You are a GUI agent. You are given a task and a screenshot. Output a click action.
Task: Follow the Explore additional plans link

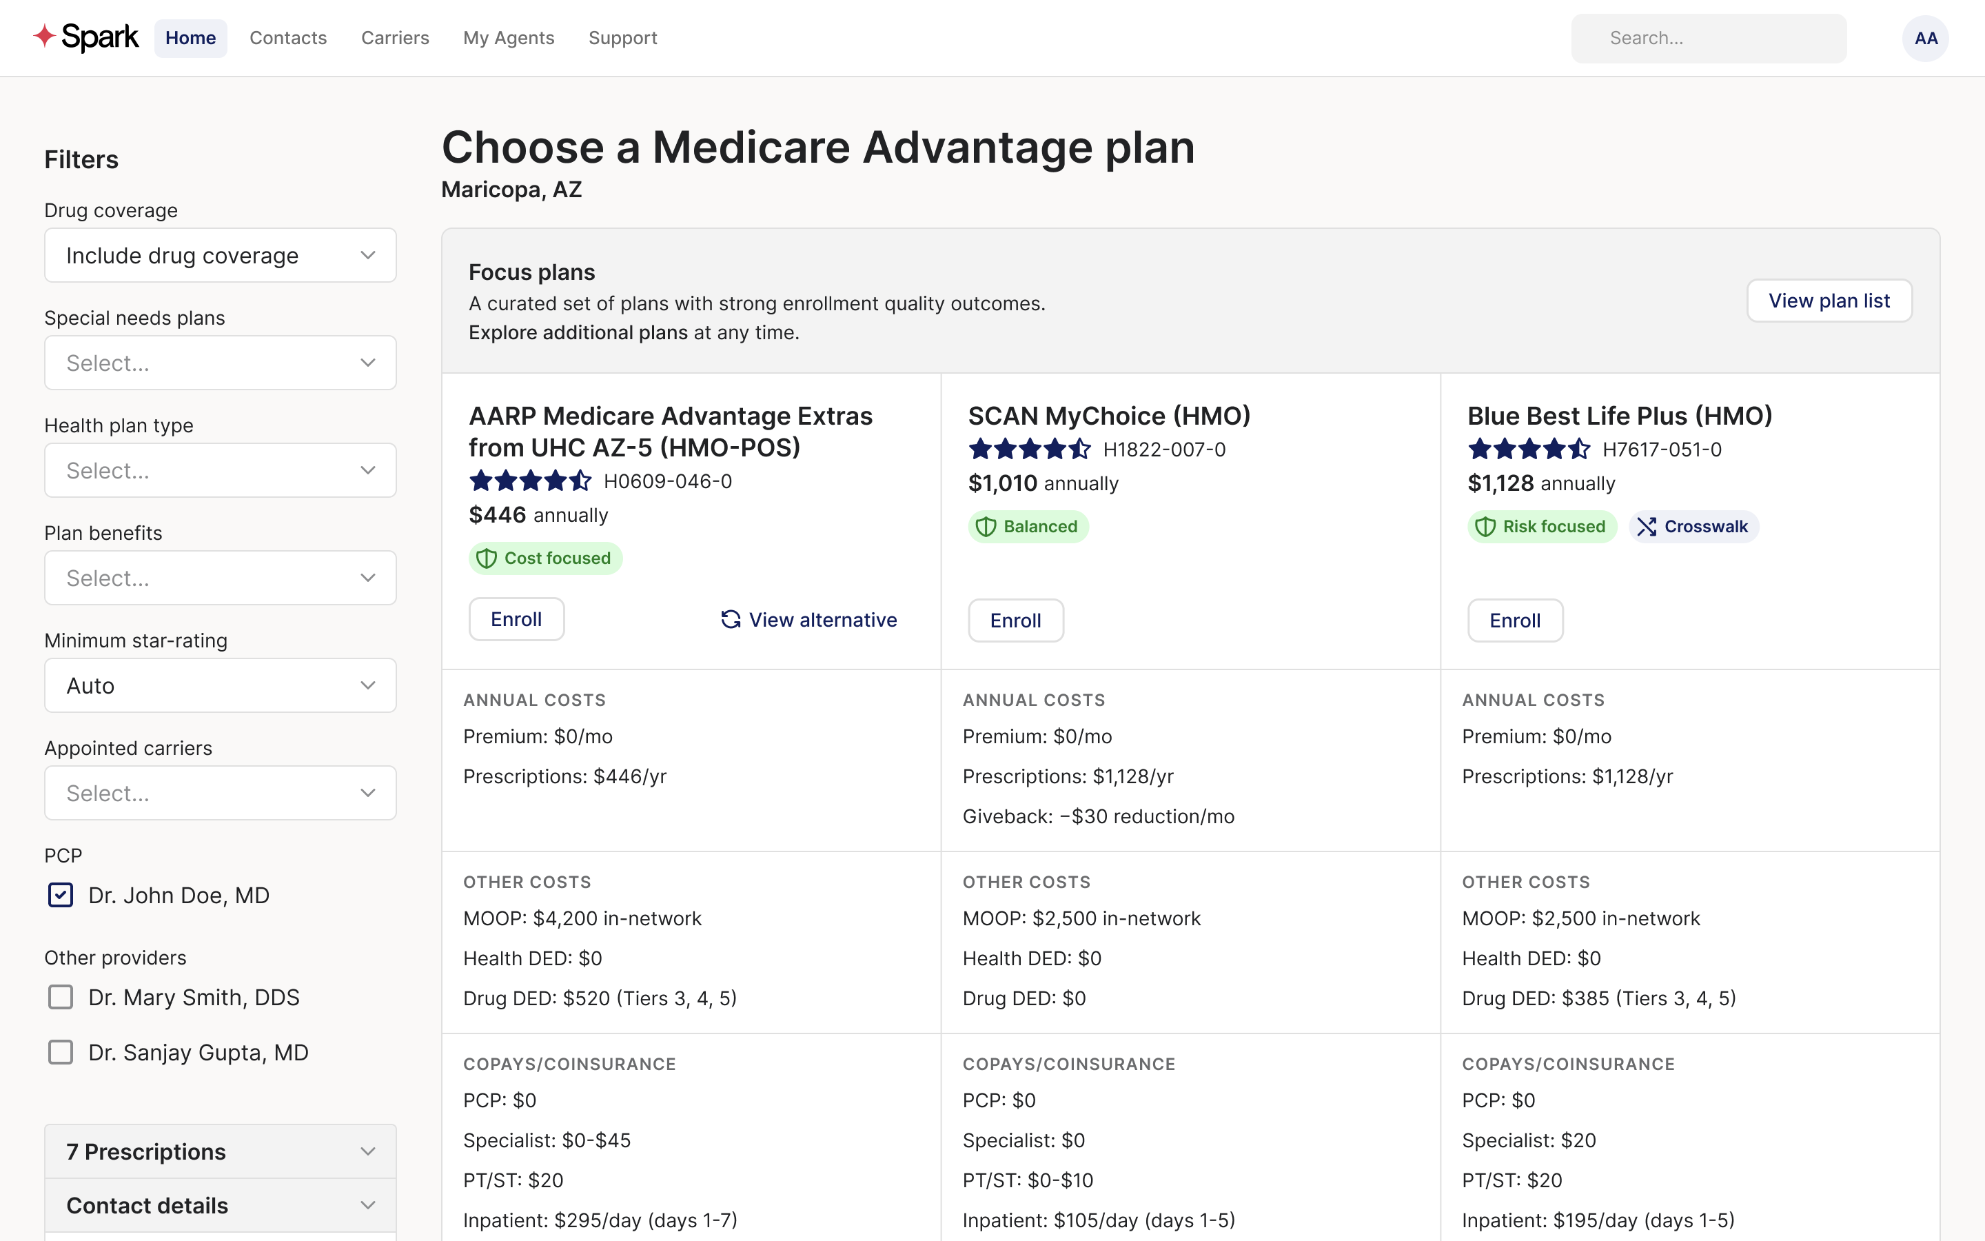(578, 332)
